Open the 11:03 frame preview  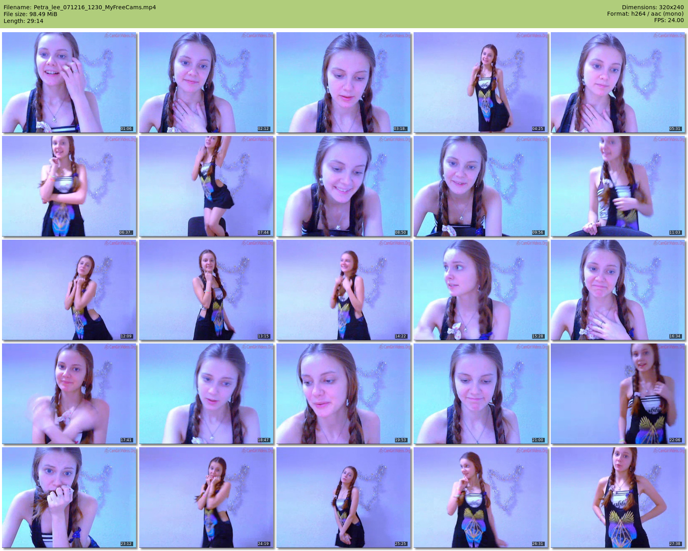(x=618, y=186)
